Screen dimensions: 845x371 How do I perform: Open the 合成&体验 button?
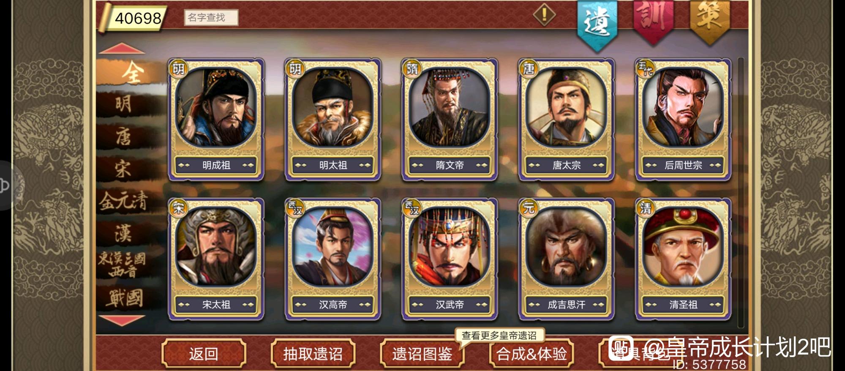point(531,353)
